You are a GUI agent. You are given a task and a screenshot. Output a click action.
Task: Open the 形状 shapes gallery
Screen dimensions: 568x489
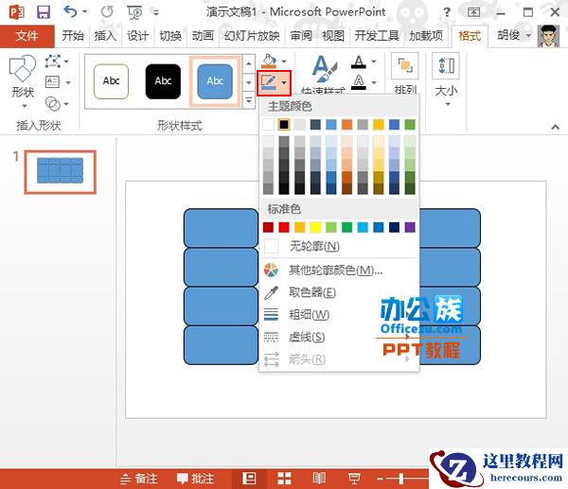23,81
